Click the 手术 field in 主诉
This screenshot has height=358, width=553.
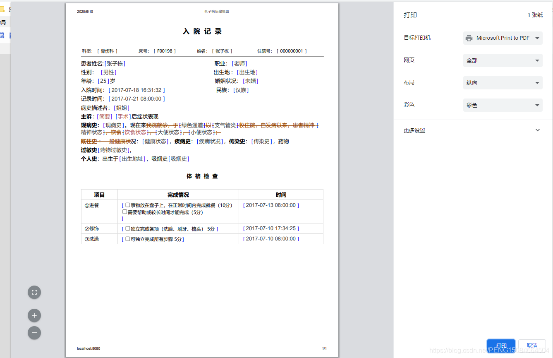(123, 117)
